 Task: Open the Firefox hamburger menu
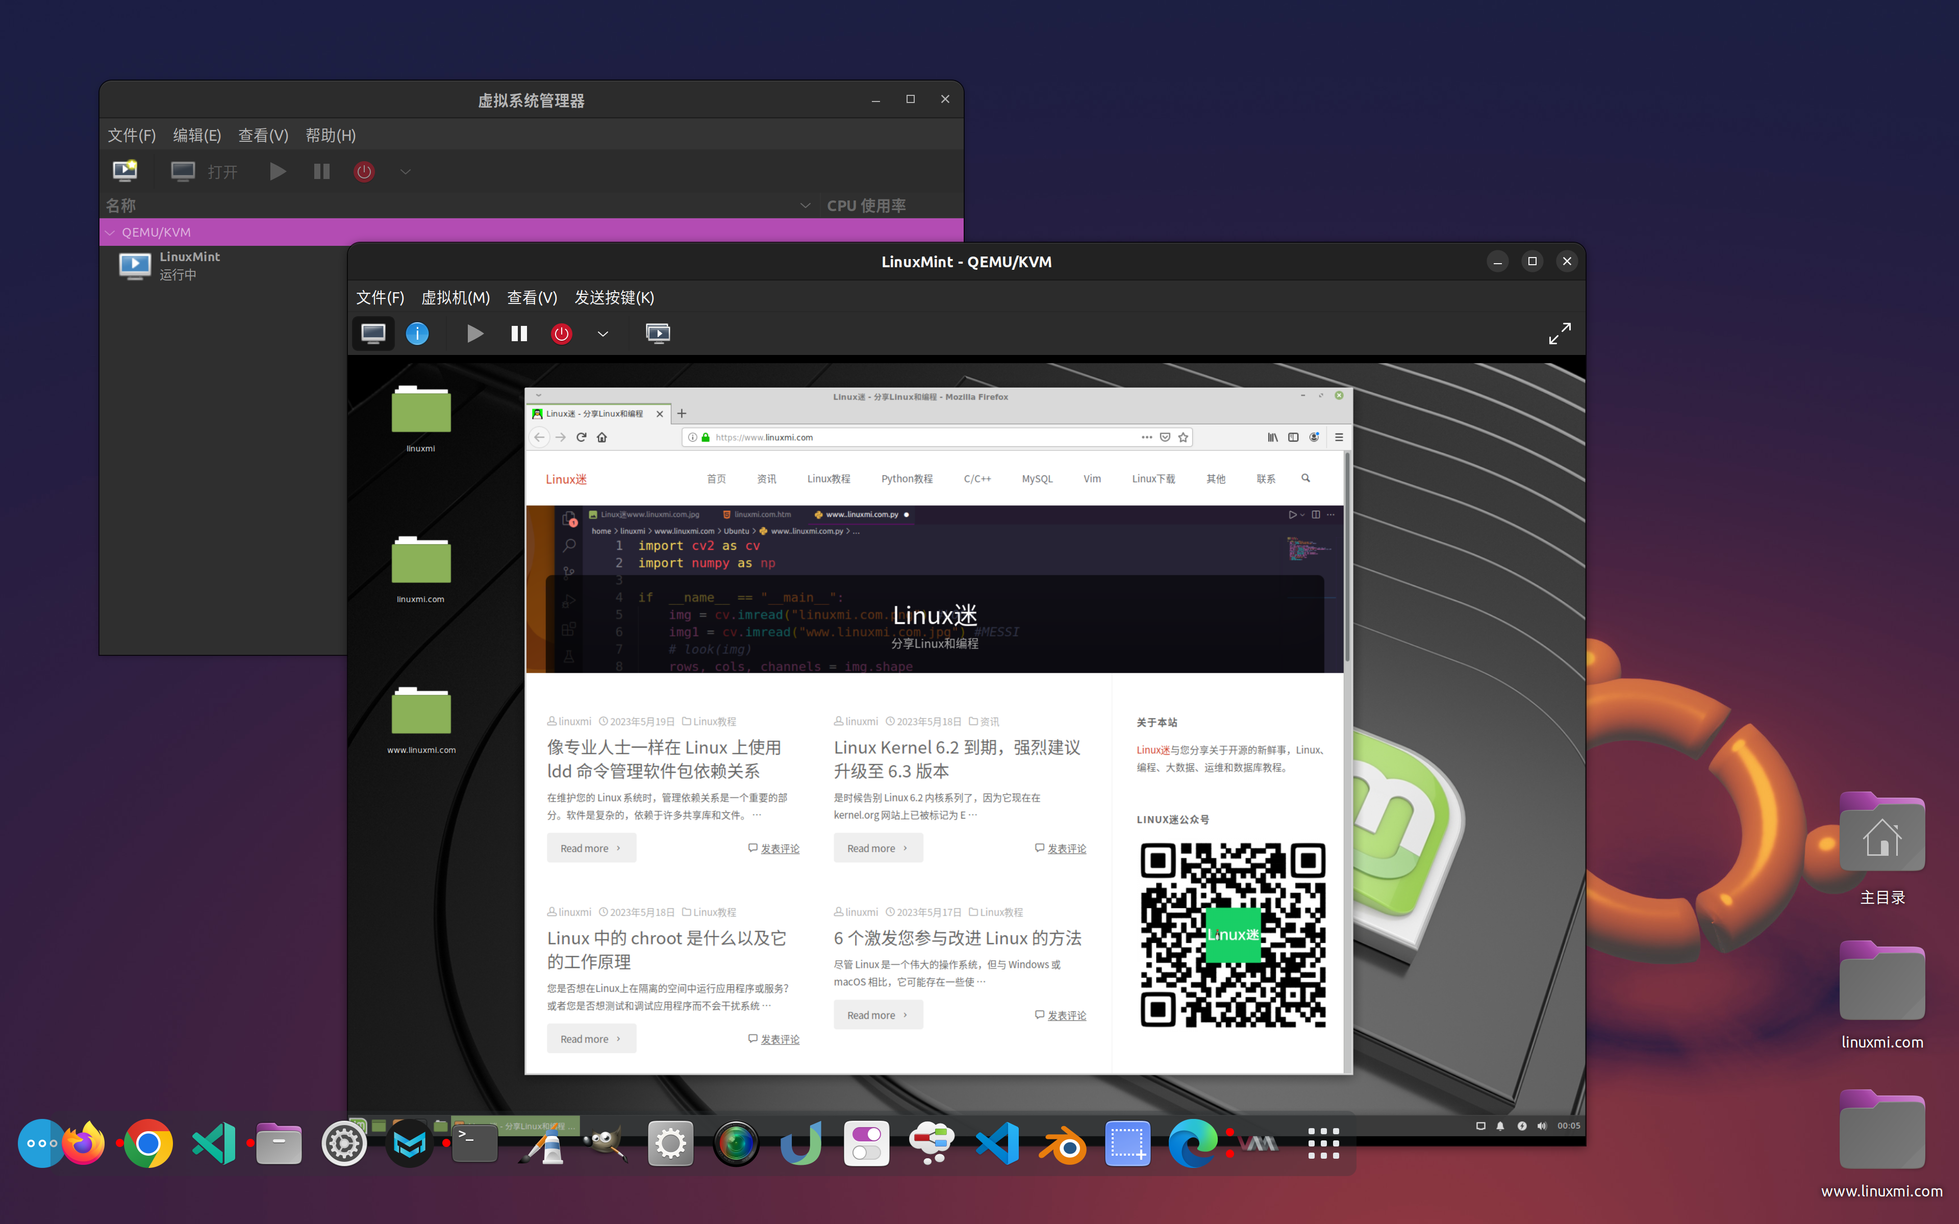pos(1339,437)
